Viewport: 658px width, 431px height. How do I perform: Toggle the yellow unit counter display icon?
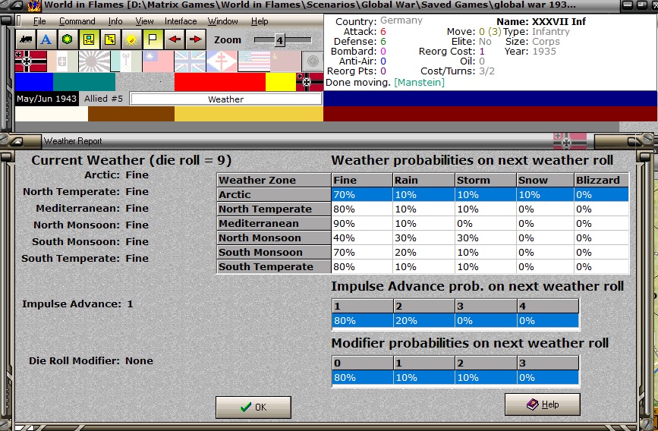pyautogui.click(x=89, y=40)
